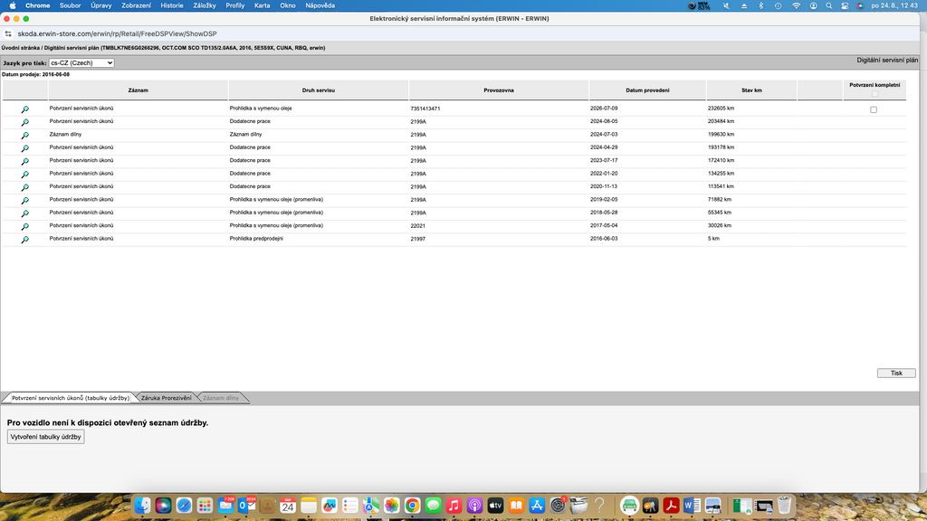The height and width of the screenshot is (521, 927).
Task: Click the Tisk print button
Action: [896, 374]
